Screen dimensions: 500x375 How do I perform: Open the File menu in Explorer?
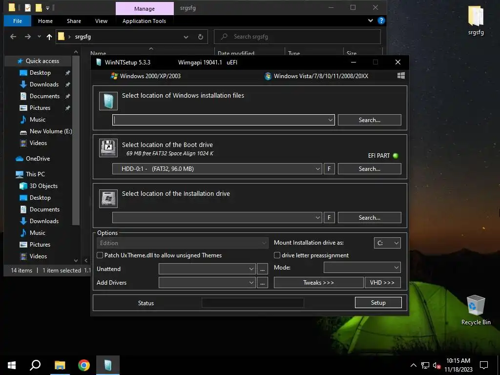(18, 21)
